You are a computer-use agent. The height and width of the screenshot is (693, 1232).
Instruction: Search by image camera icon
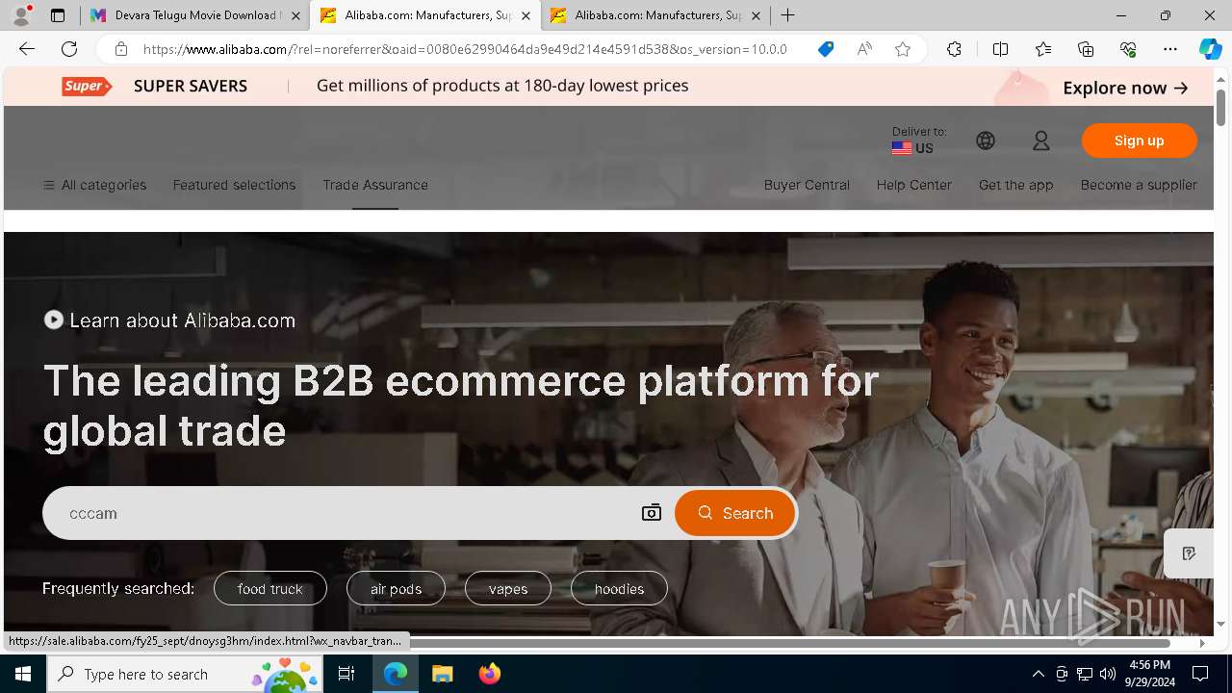point(652,513)
